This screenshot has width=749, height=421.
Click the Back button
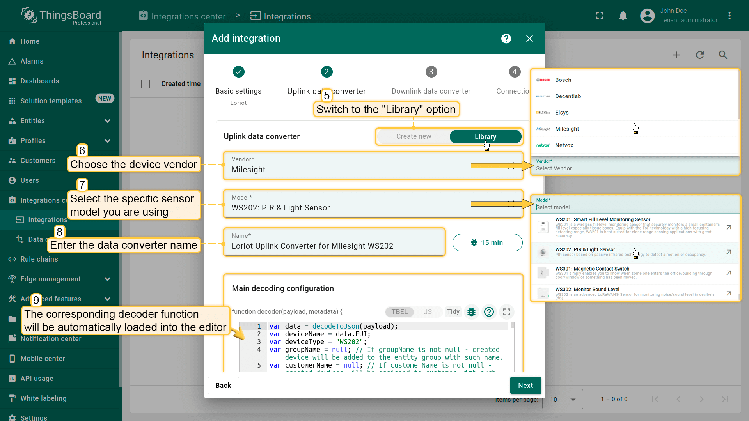(223, 385)
